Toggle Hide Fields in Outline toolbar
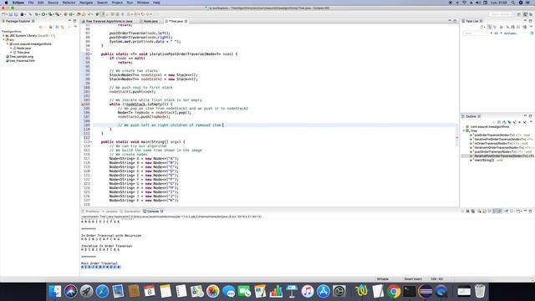The height and width of the screenshot is (301, 535). click(509, 122)
